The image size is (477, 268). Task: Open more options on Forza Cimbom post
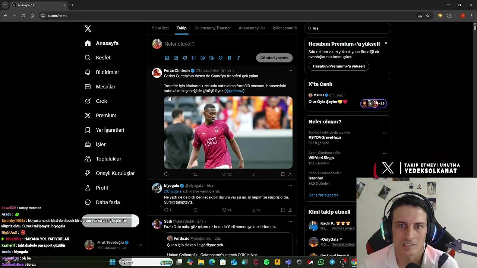click(x=290, y=70)
